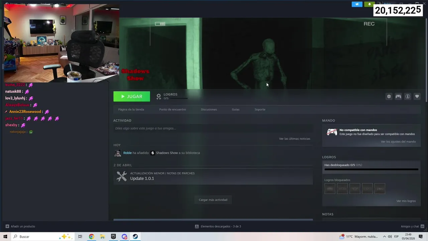This screenshot has width=428, height=241.
Task: Focus the activity comment input field
Action: pos(213,128)
